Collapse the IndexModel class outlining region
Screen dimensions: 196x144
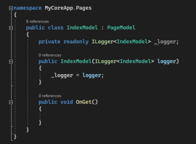[x=11, y=28]
